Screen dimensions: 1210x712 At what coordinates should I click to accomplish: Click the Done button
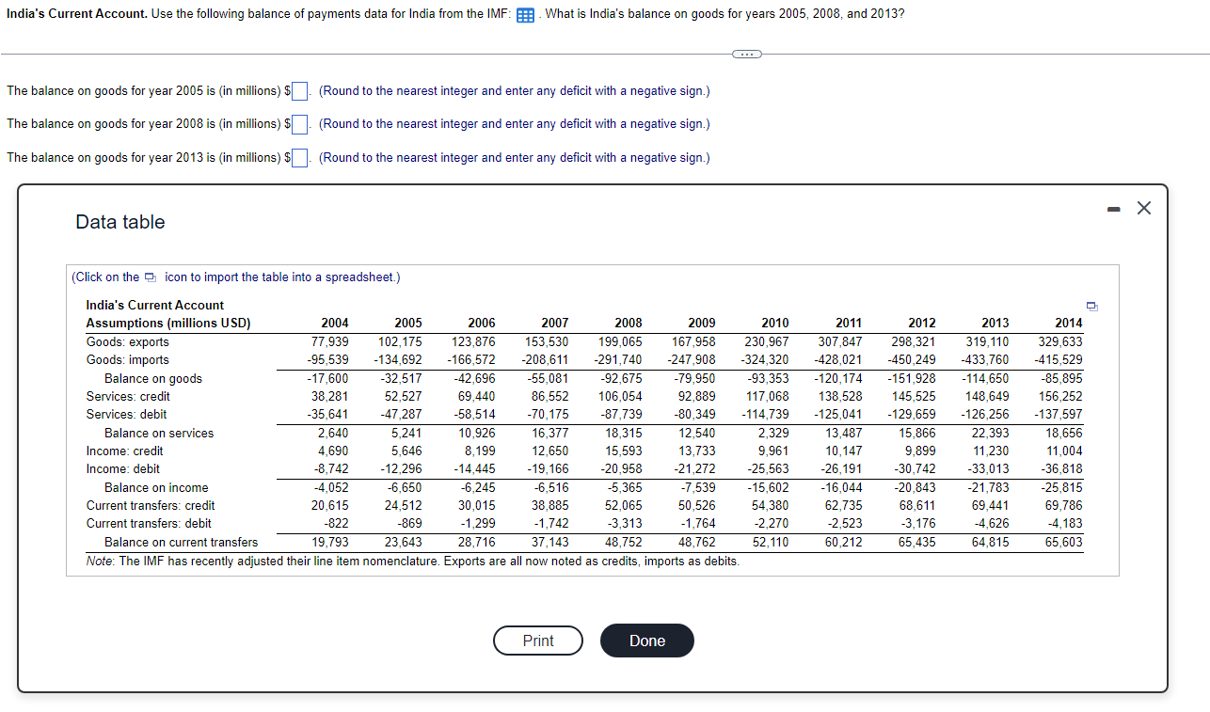coord(647,641)
